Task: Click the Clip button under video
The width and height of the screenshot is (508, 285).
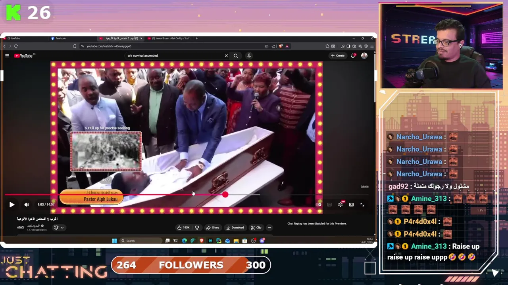Action: pos(256,228)
